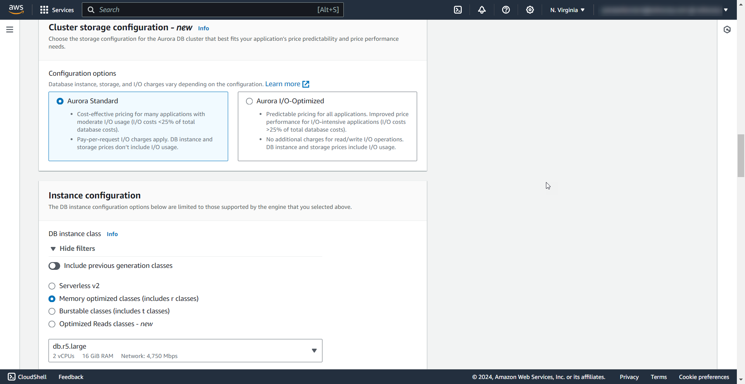Click the Configuration options label
The width and height of the screenshot is (745, 384).
click(82, 73)
